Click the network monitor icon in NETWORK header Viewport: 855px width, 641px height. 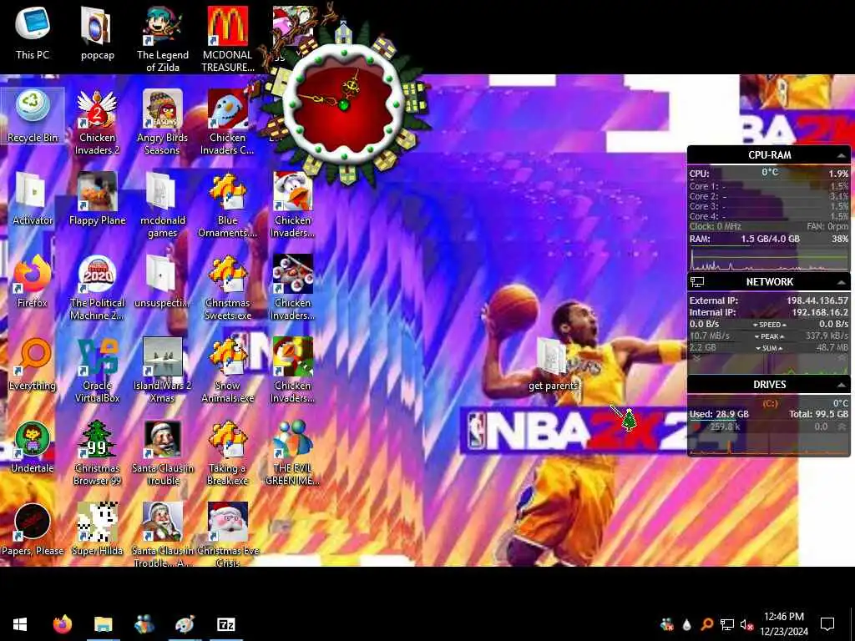pos(697,282)
